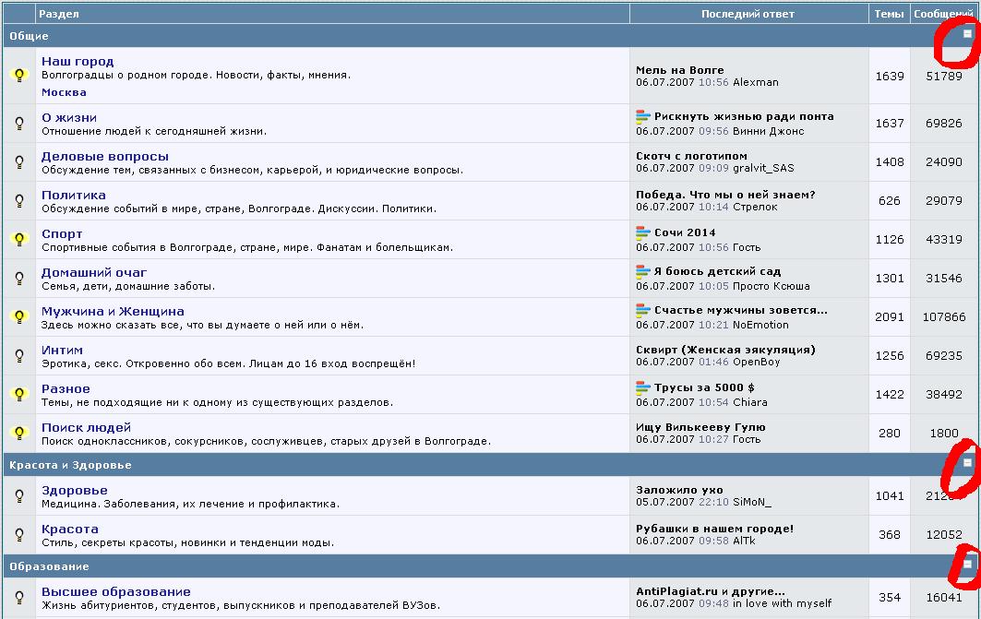This screenshot has height=619, width=981.
Task: Click the Красота и Здоровье header title
Action: [70, 465]
